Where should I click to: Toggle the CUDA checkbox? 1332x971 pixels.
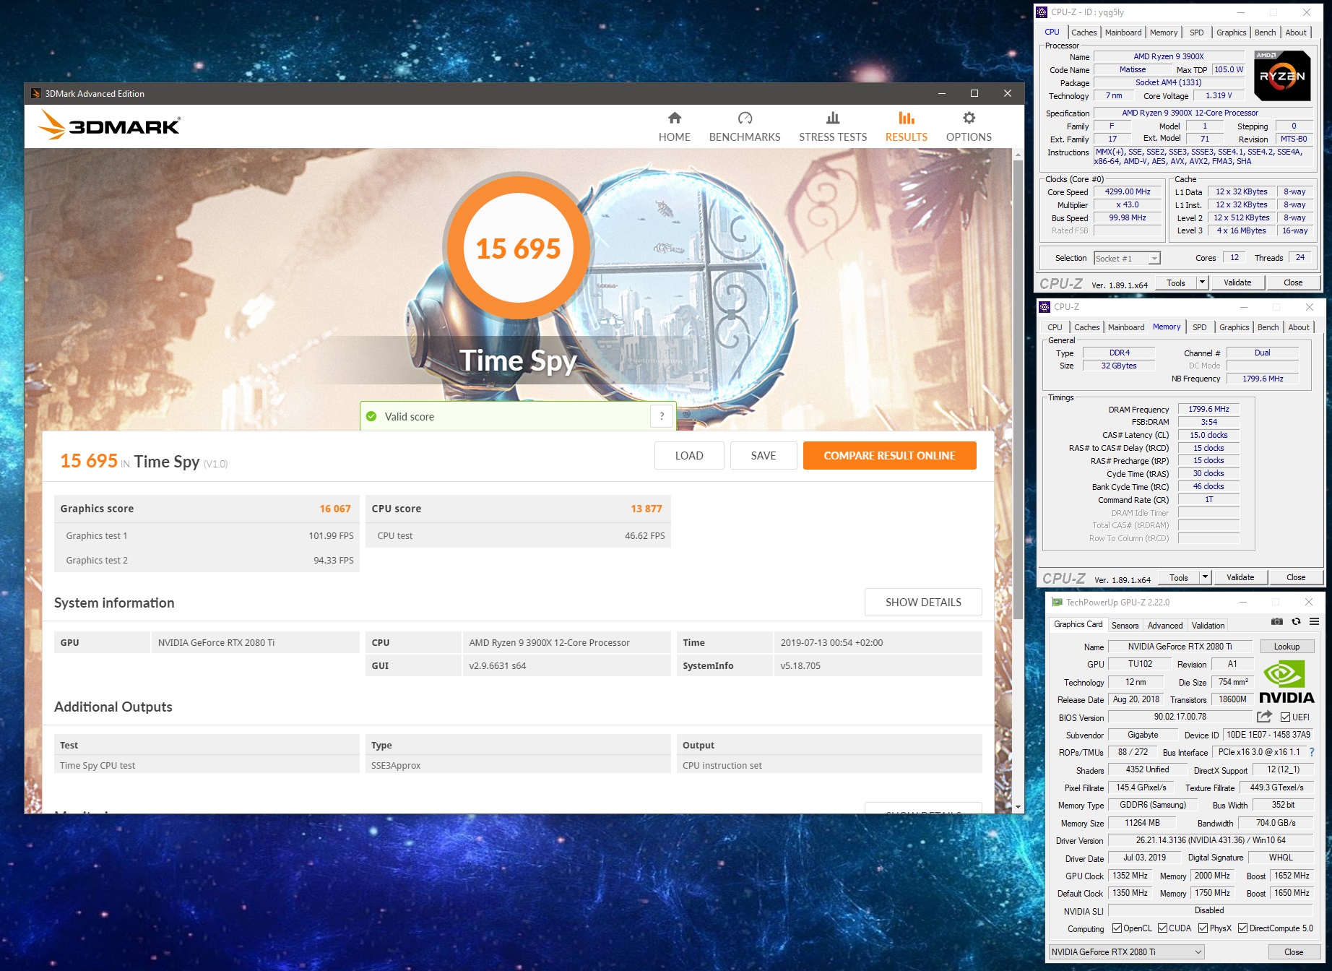(1162, 928)
